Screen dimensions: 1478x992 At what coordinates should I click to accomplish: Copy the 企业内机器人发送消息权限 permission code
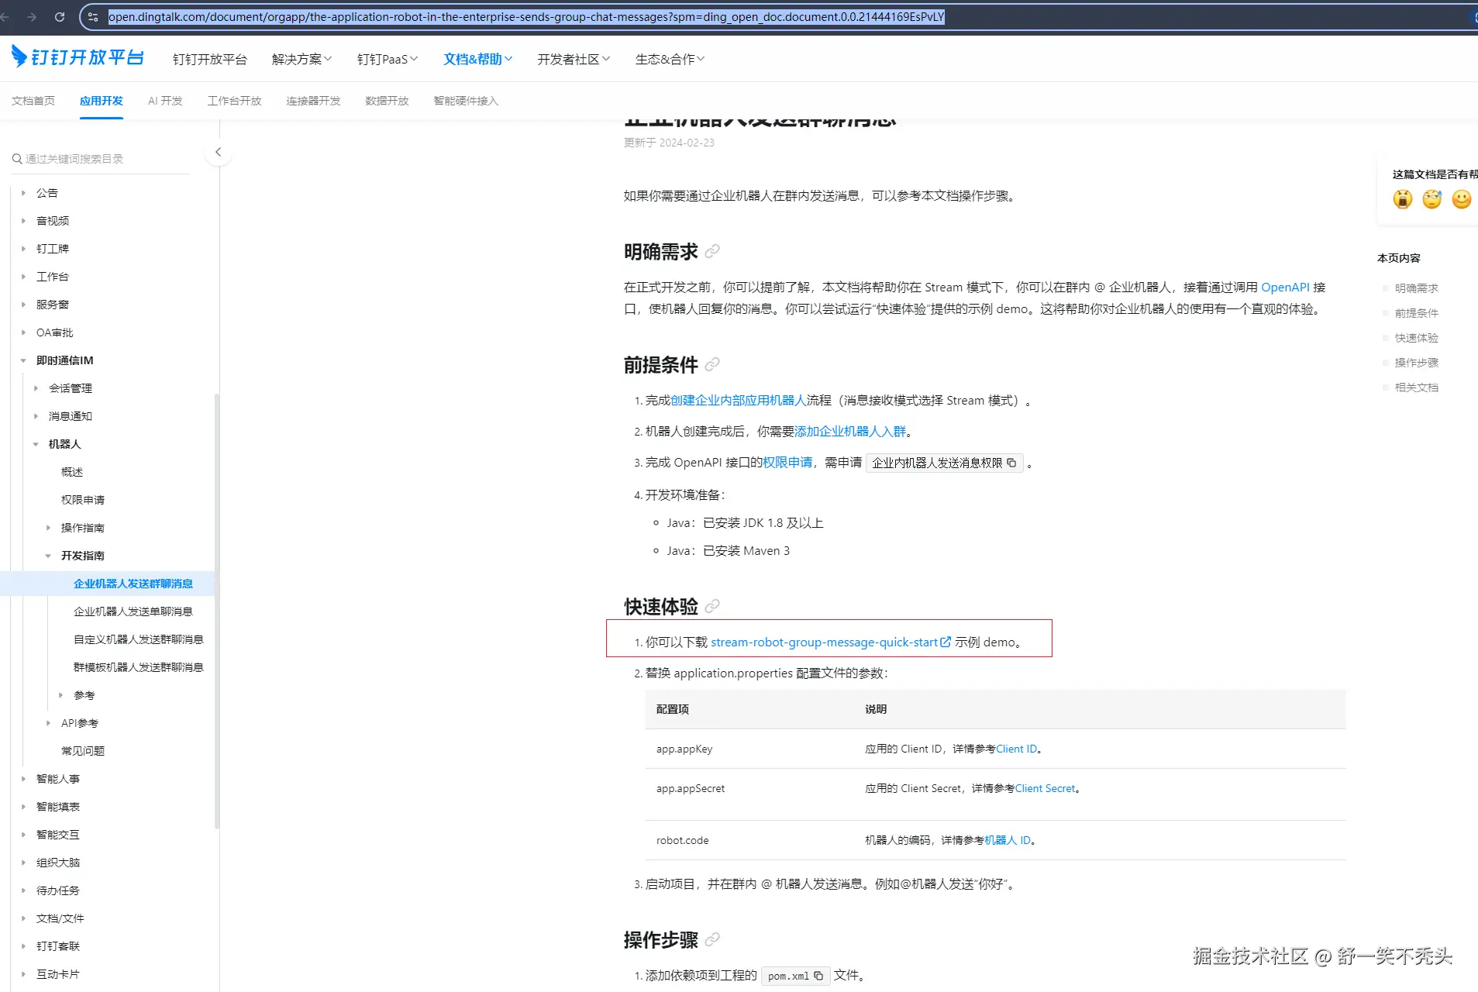(x=1012, y=463)
